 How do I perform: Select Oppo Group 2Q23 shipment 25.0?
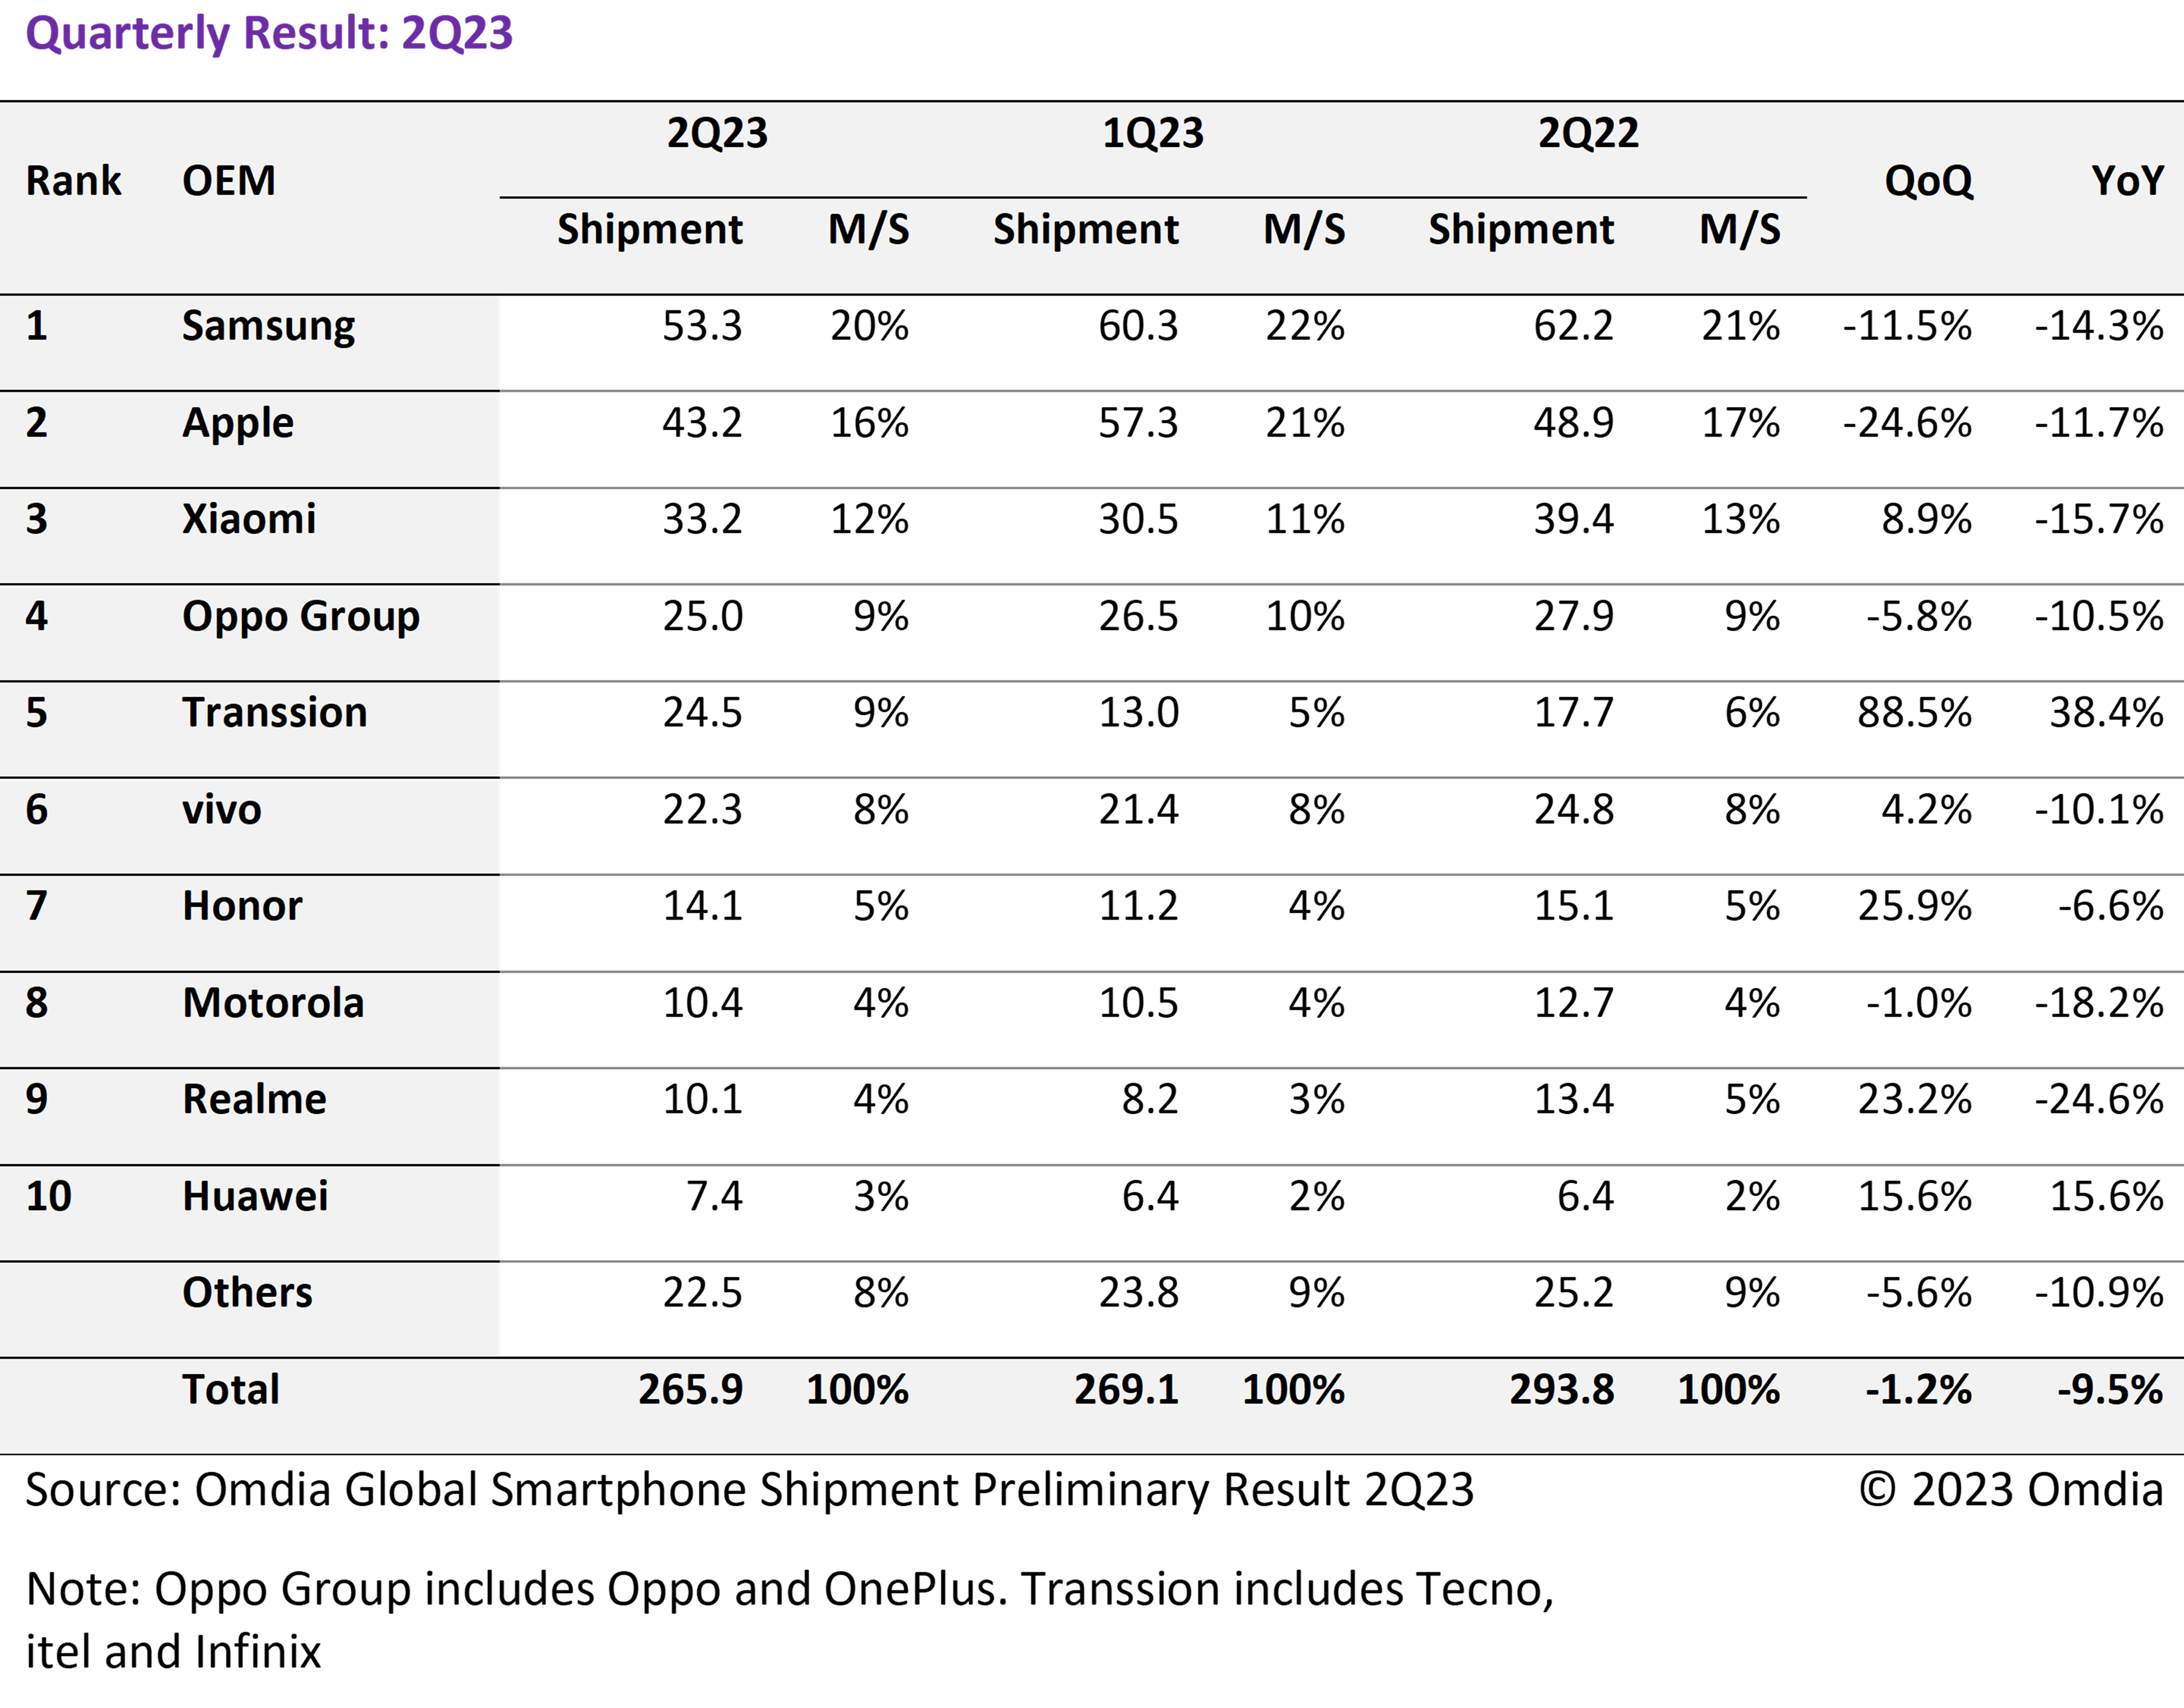click(702, 616)
